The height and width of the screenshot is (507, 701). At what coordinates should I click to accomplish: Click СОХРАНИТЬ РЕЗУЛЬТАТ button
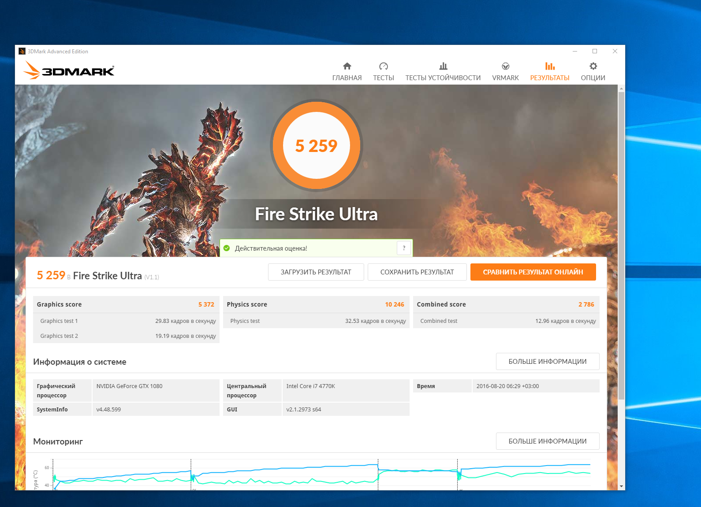click(x=417, y=272)
